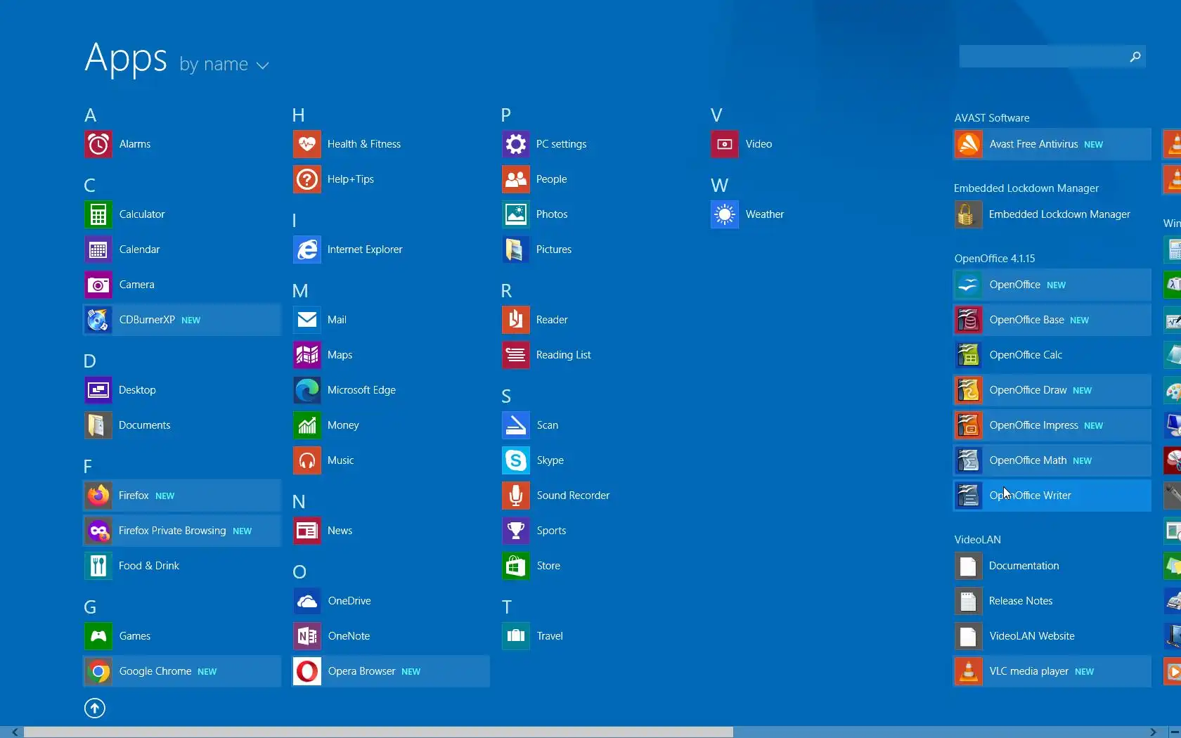Select the OpenOffice Writer entry

coord(1052,496)
